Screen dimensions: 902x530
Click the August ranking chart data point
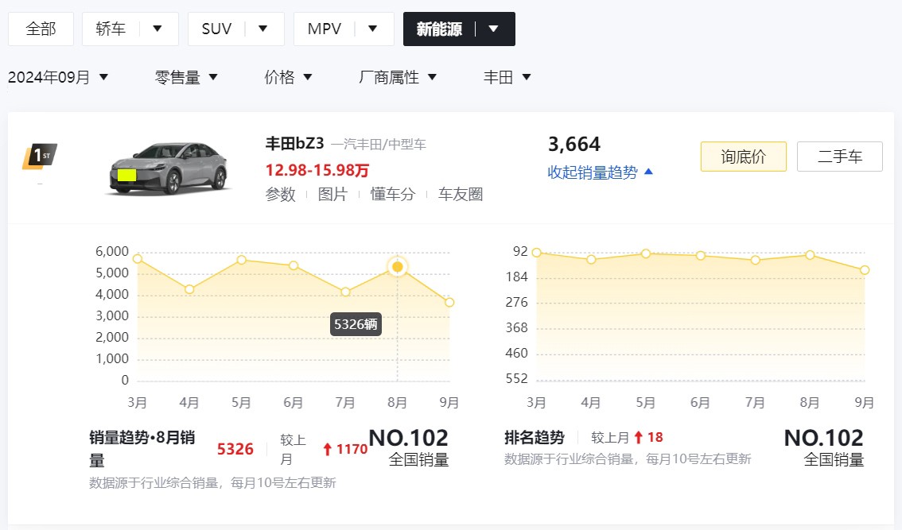810,254
